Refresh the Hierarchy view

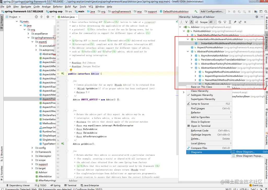220,22
